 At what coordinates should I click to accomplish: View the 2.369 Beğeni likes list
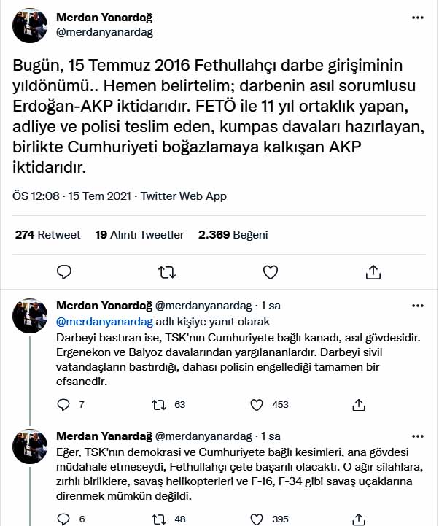coord(233,235)
